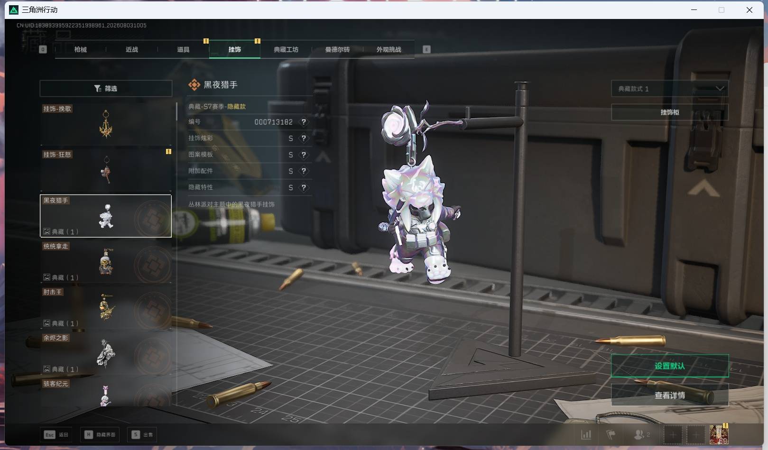The height and width of the screenshot is (450, 768).
Task: Open the 挂饰柜 button
Action: [x=670, y=112]
